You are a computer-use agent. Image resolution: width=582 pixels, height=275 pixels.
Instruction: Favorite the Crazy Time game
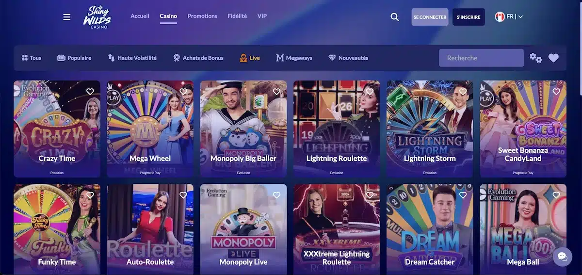(90, 91)
